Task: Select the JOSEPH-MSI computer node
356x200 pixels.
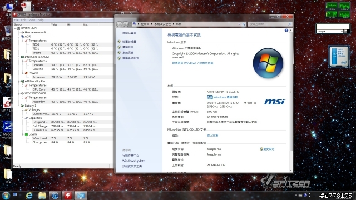Action: tap(29, 28)
